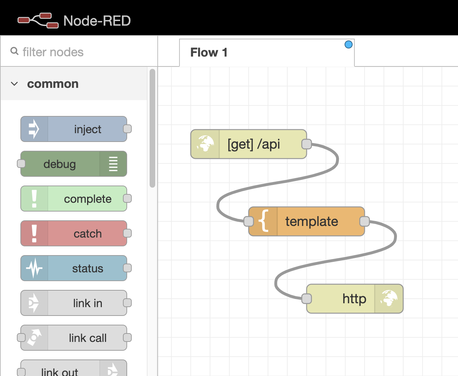458x376 pixels.
Task: Select the http response node on canvas
Action: pos(355,299)
